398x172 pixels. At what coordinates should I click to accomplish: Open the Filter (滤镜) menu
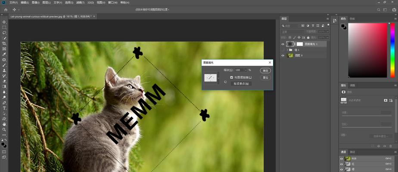[80, 3]
